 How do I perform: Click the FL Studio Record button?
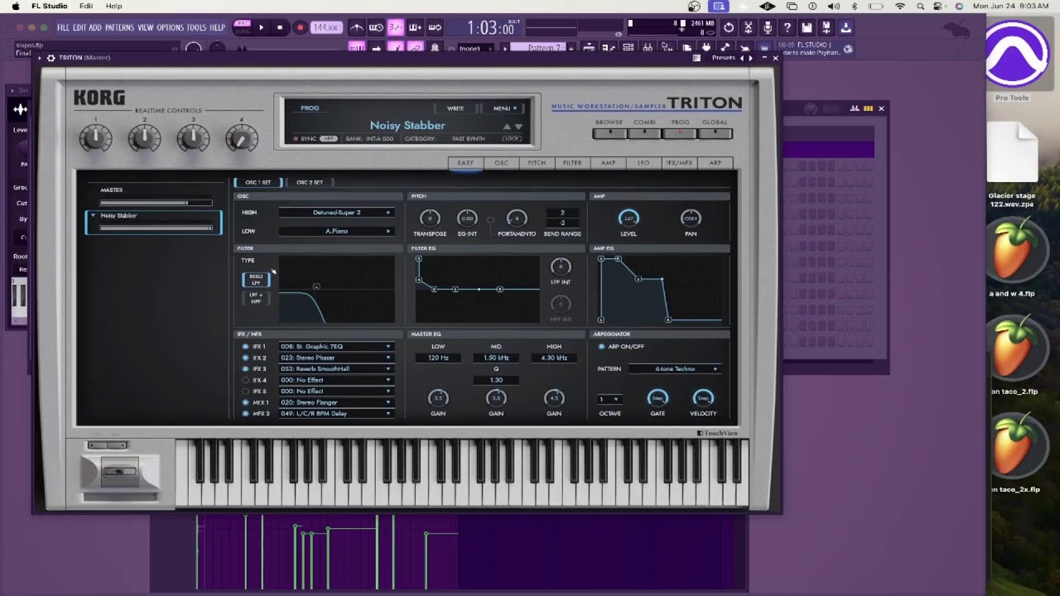300,27
